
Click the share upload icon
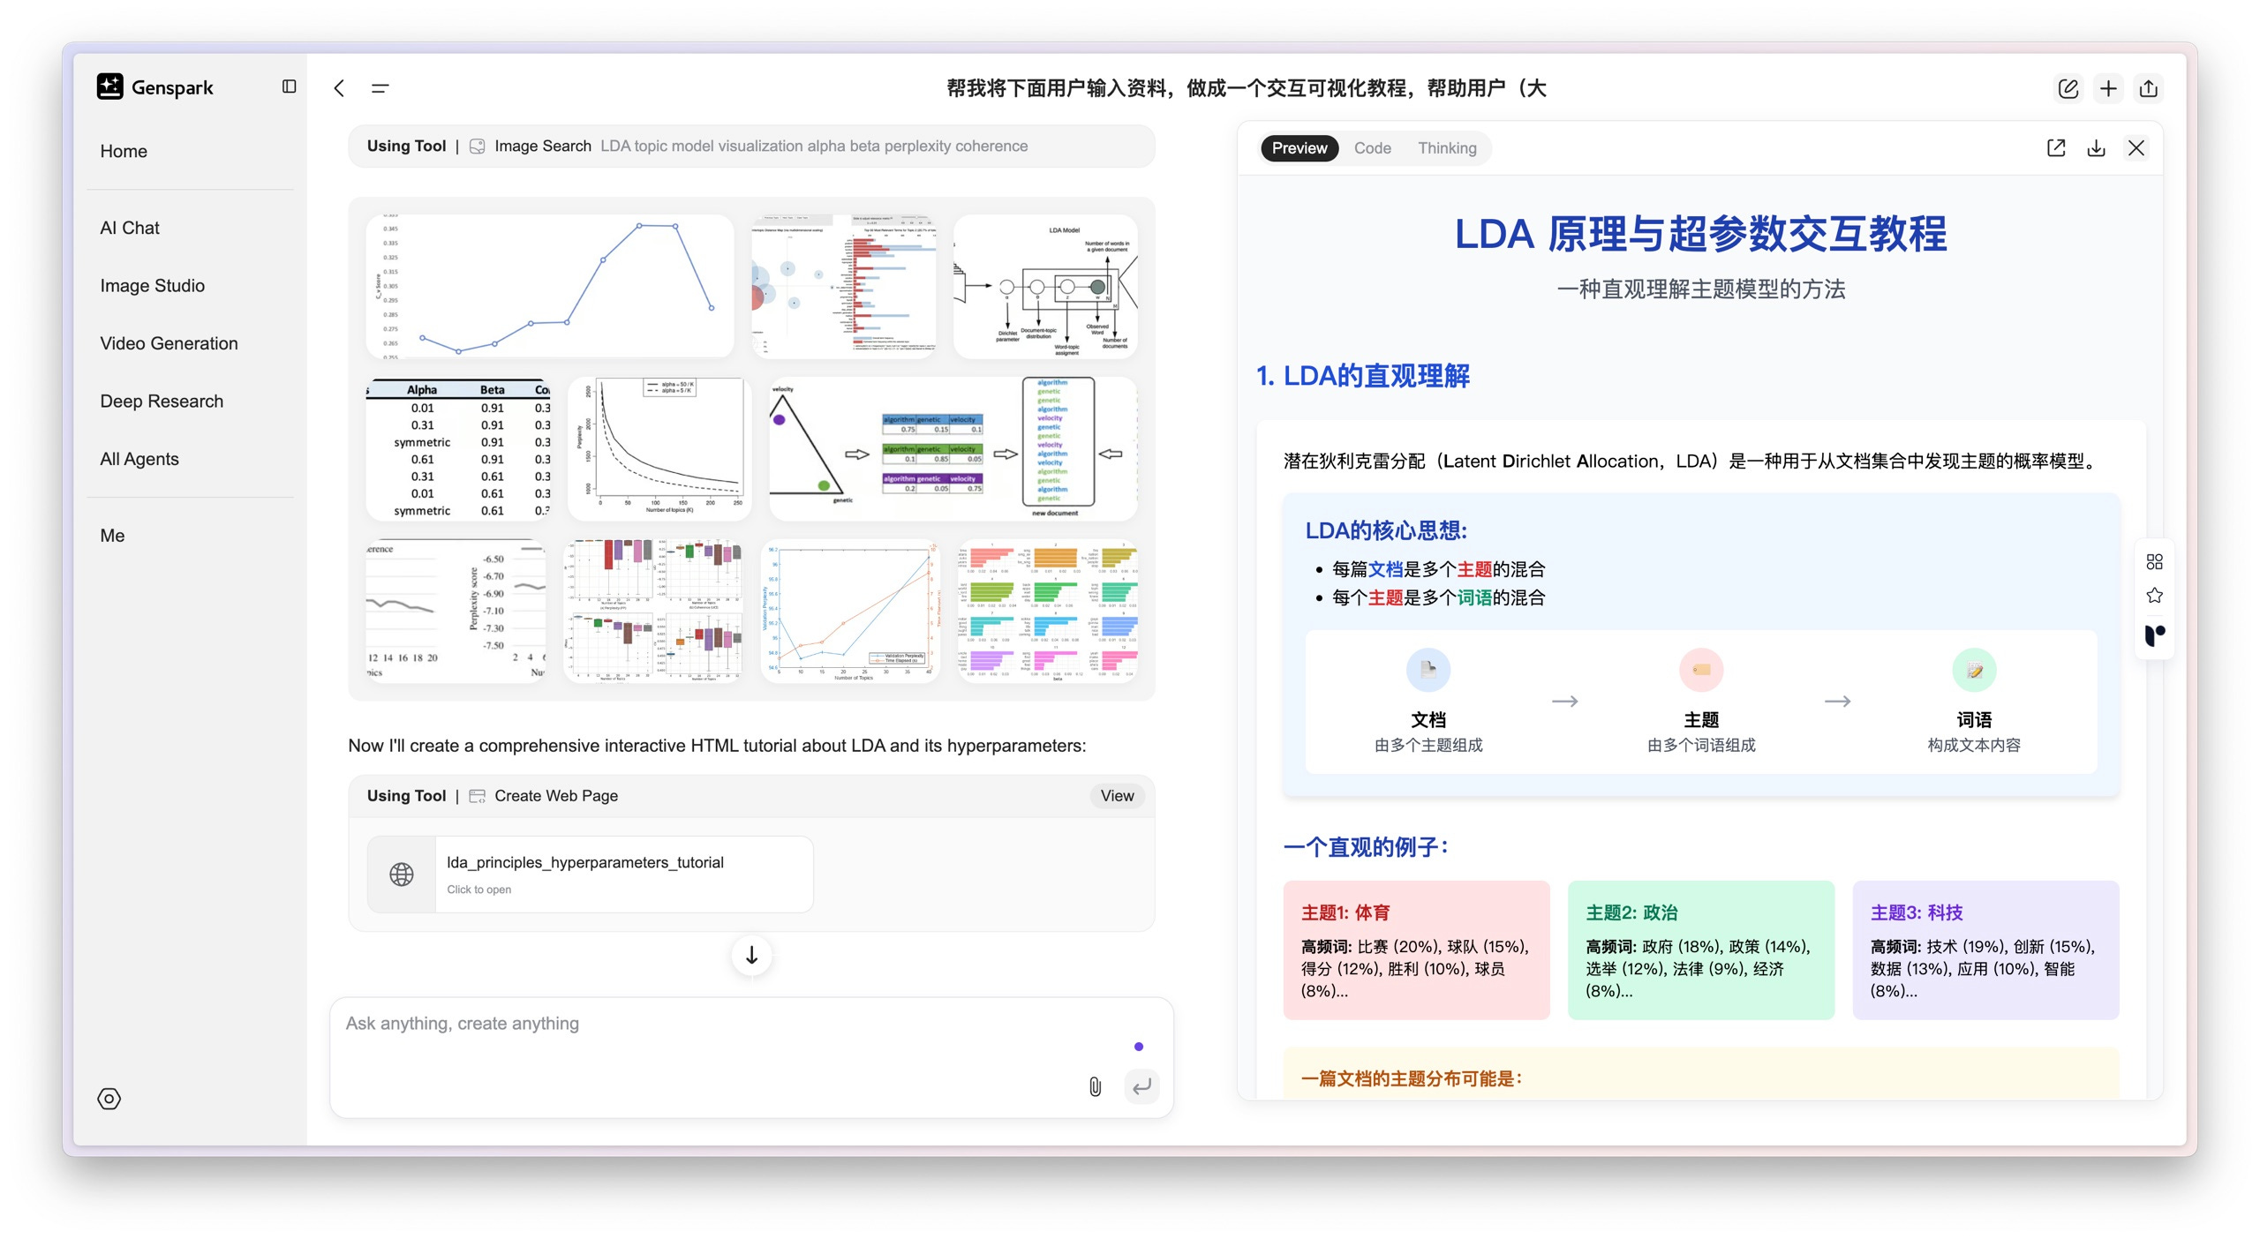tap(2149, 88)
